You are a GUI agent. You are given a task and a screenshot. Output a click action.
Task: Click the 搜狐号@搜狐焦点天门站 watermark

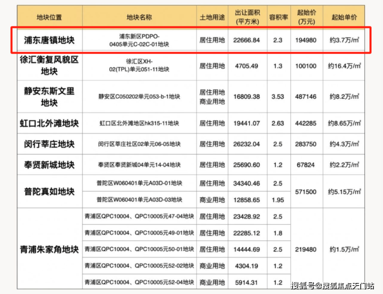click(x=332, y=286)
